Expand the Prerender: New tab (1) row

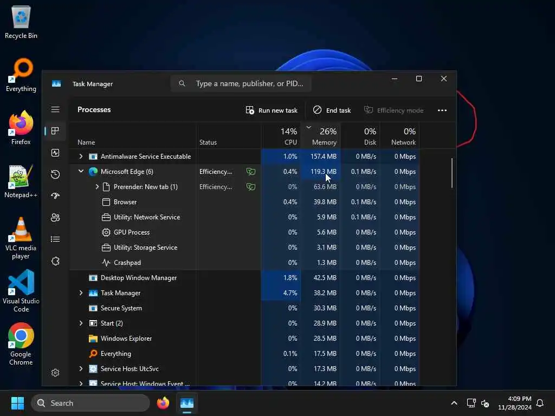tap(97, 187)
